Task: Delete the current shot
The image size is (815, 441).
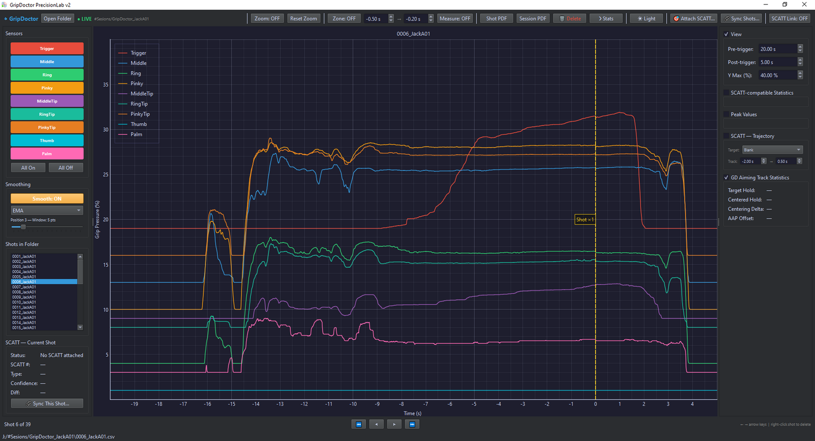Action: pos(569,19)
